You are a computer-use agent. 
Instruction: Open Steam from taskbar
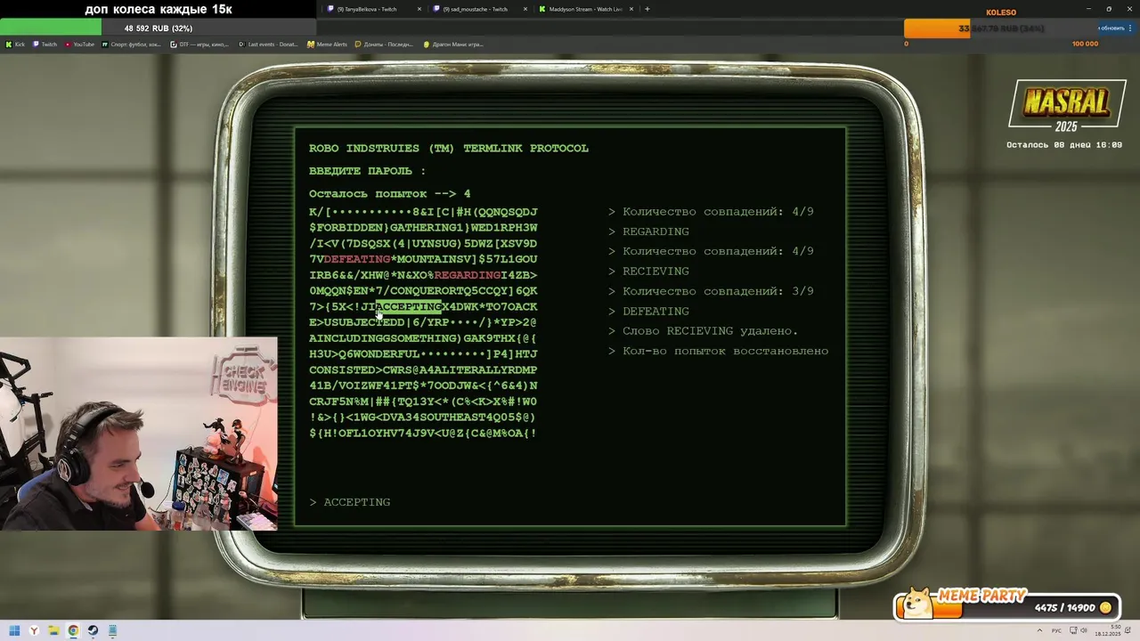click(93, 631)
